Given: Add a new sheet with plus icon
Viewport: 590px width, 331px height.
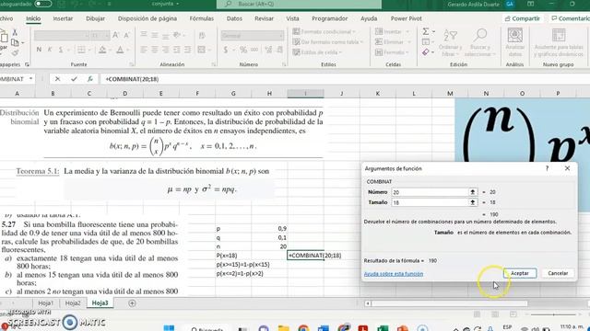Looking at the screenshot, I should point(132,303).
